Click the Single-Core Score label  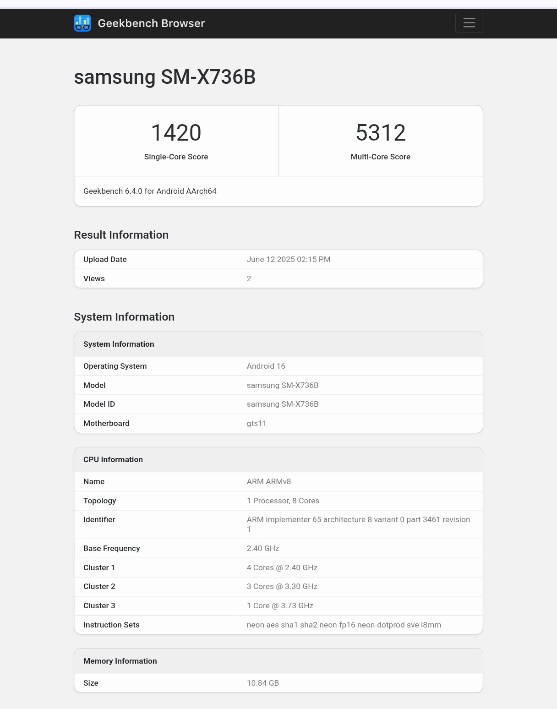[176, 157]
